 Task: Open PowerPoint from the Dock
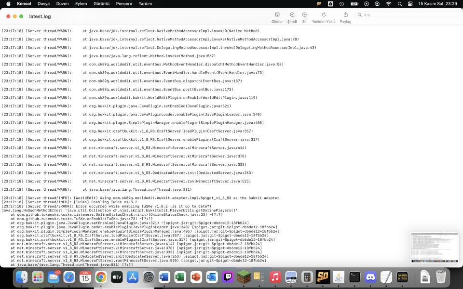pyautogui.click(x=196, y=277)
